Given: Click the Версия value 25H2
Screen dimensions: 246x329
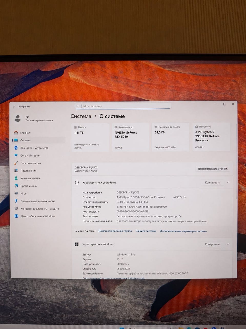Looking at the screenshot, I should coord(120,259).
